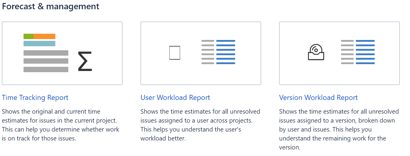The image size is (410, 156).
Task: Open the Version Workload Report link
Action: [318, 98]
